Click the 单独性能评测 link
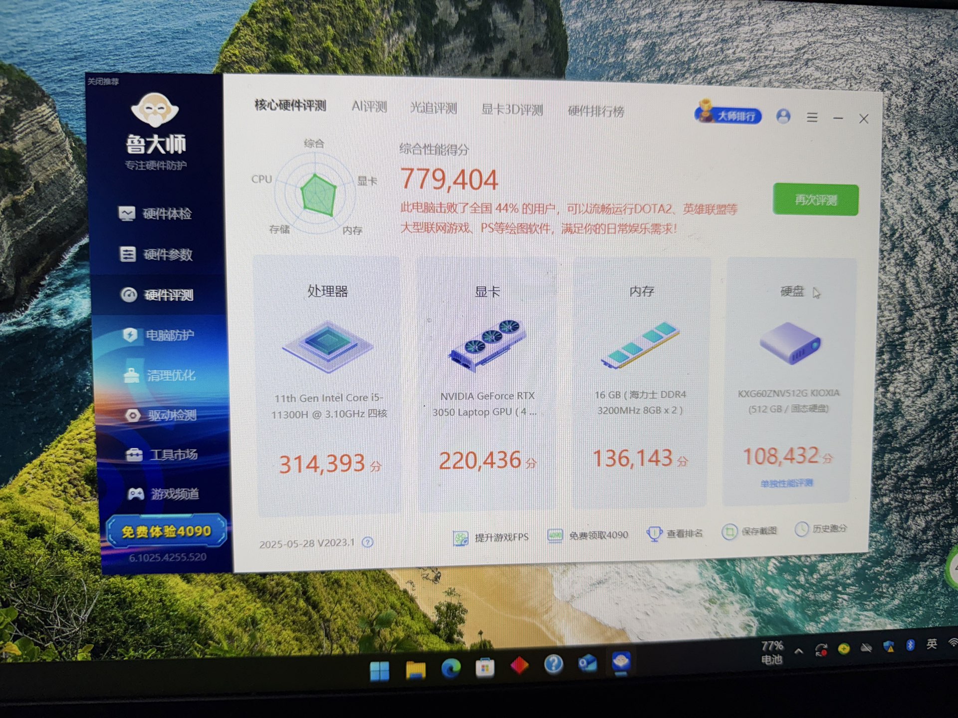Image resolution: width=958 pixels, height=718 pixels. 786,483
